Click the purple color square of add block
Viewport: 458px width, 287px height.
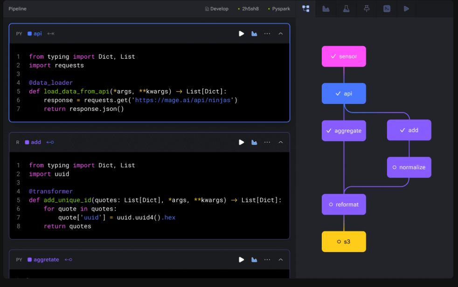[x=27, y=142]
